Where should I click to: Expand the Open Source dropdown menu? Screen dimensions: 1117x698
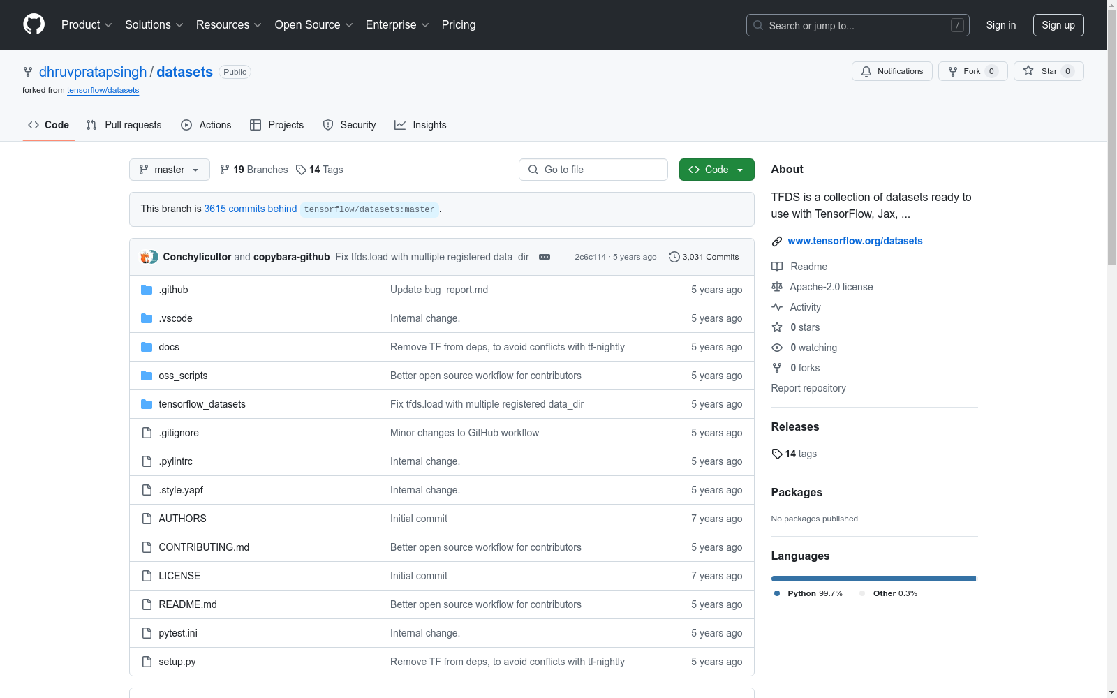313,24
